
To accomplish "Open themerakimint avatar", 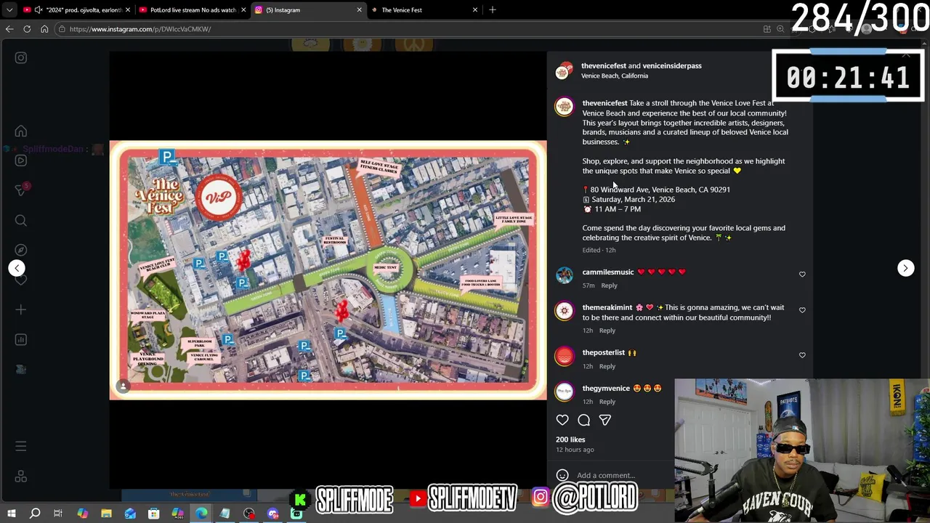I will tap(565, 311).
